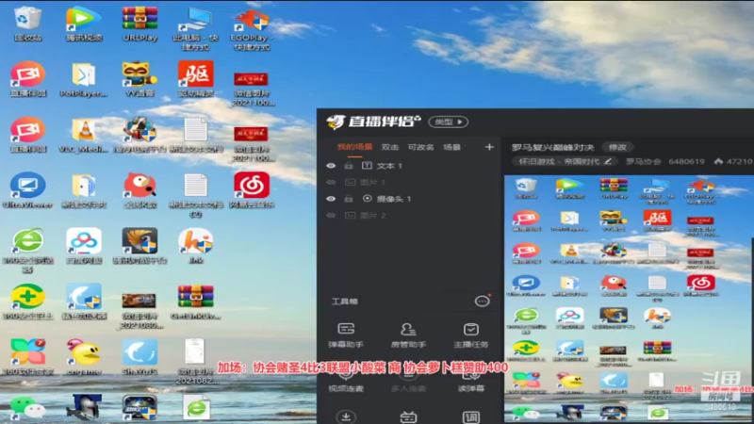This screenshot has width=754, height=424.
Task: Click the 罗马协会 streamer name
Action: pos(644,161)
